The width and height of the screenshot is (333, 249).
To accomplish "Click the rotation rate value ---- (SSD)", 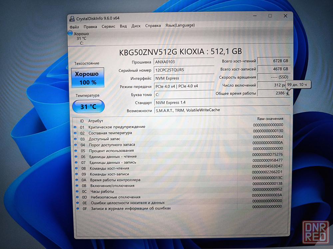I will [273, 77].
